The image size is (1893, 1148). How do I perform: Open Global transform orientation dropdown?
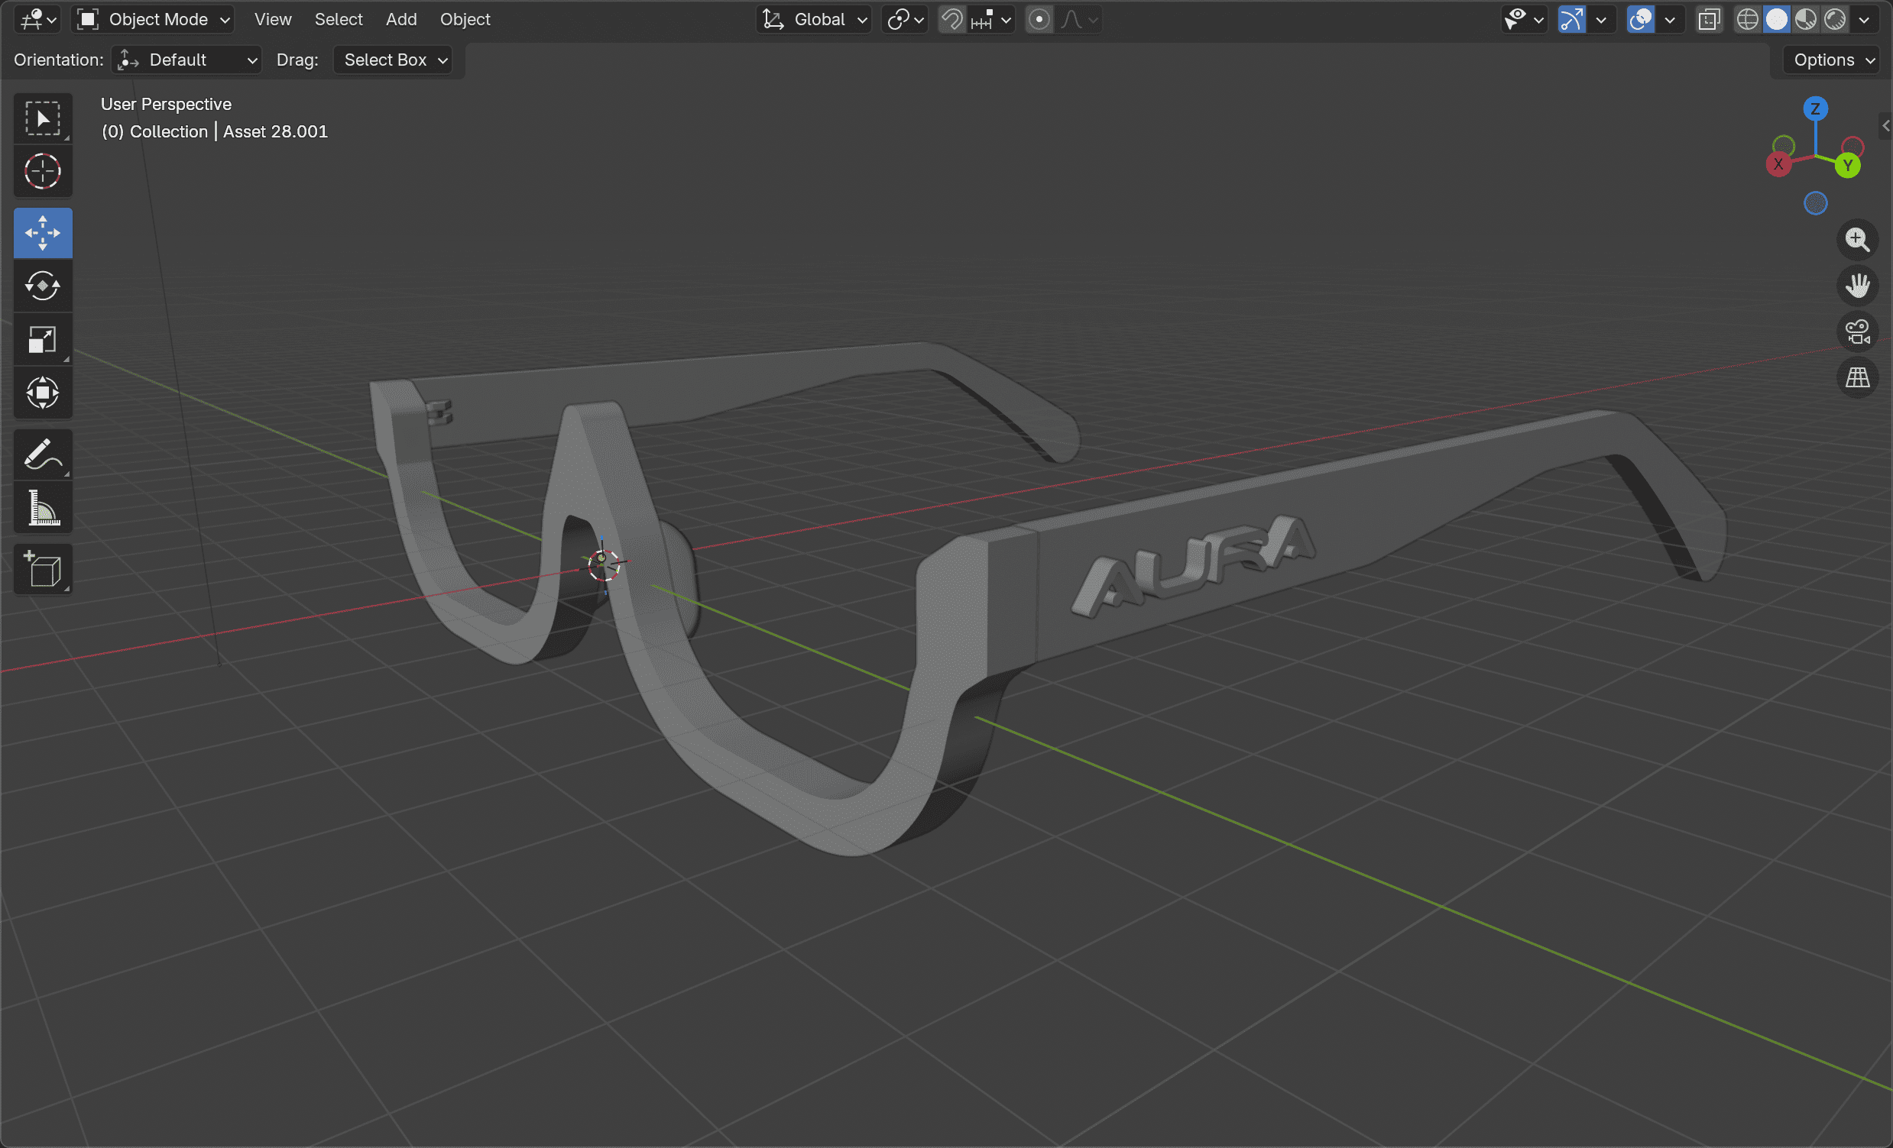tap(816, 19)
